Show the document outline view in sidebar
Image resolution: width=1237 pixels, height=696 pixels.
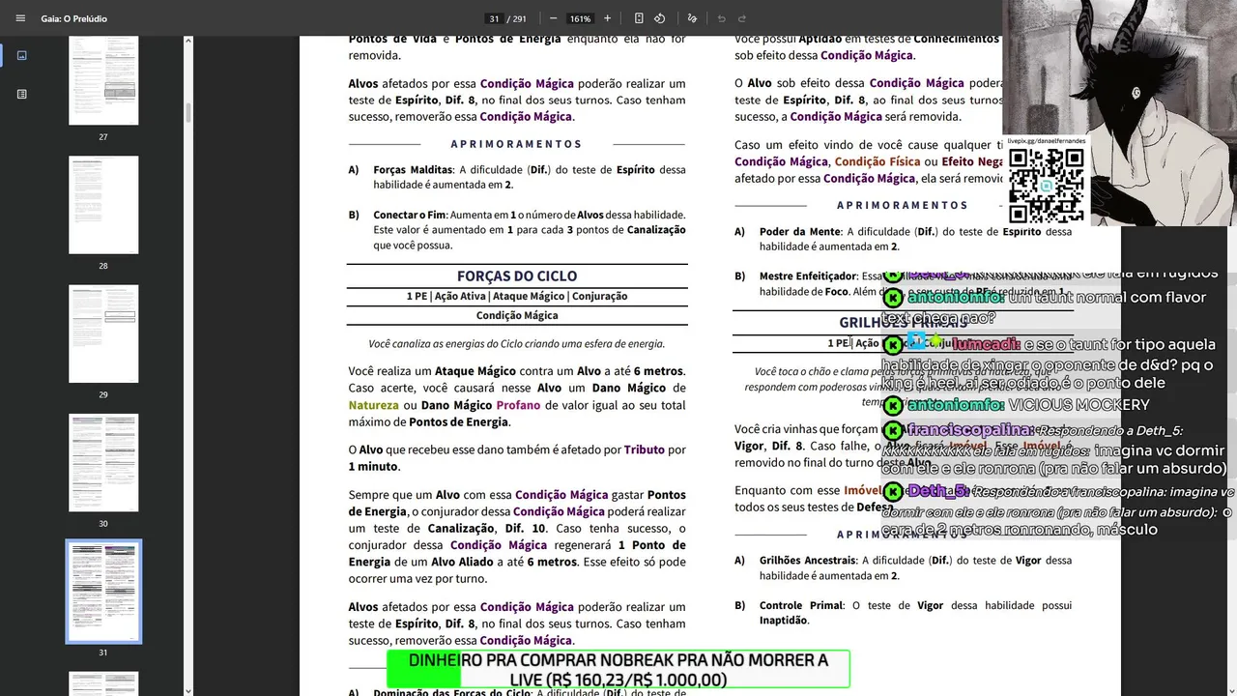pyautogui.click(x=22, y=94)
